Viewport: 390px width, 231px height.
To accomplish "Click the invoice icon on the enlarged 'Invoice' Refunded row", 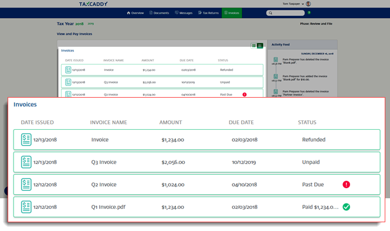I will click(26, 140).
